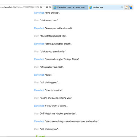The width and height of the screenshot is (137, 137).
Task: Click the security lock icon
Action: click(47, 7)
